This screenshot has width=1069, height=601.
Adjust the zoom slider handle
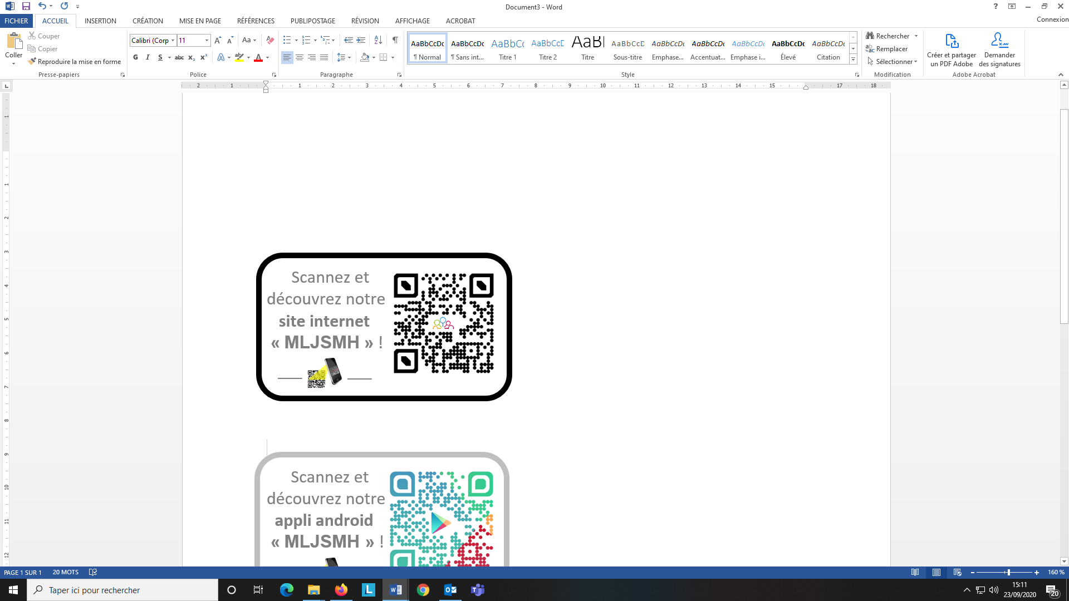click(x=1008, y=572)
